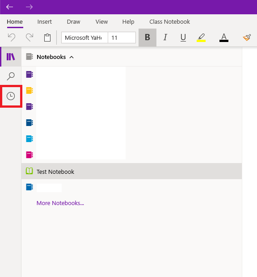The image size is (257, 277).
Task: Open the Microsoft YaHei font box
Action: [x=84, y=38]
